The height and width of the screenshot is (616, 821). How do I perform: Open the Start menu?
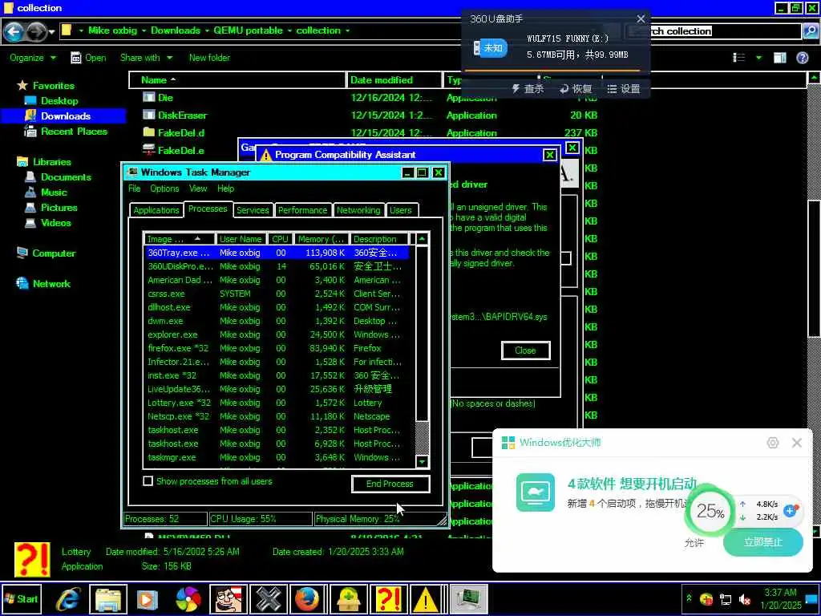pos(21,598)
